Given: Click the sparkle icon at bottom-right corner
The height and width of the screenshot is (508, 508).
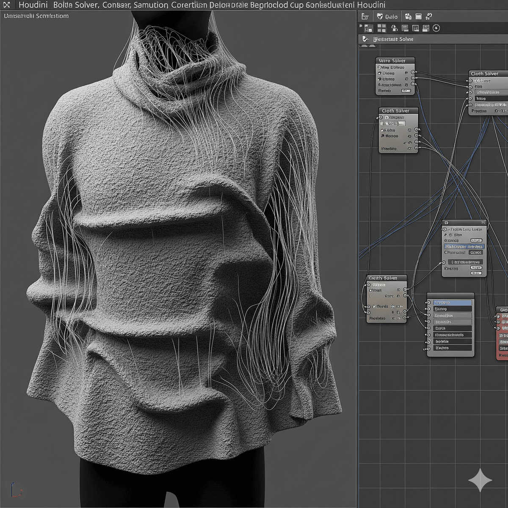Looking at the screenshot, I should (480, 480).
